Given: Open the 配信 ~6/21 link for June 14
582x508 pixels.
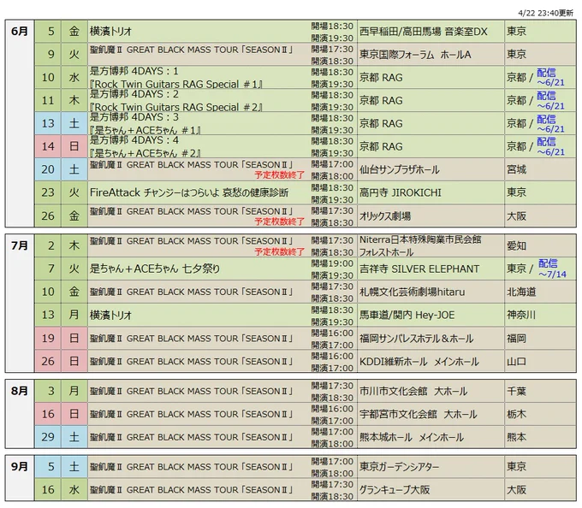Looking at the screenshot, I should click(550, 146).
